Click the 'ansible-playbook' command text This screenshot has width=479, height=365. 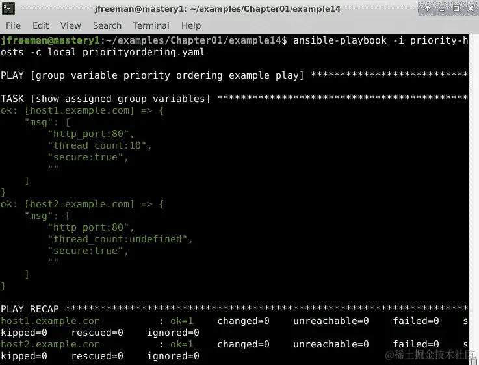pos(340,40)
